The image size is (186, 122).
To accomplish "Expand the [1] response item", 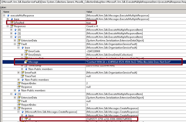I will (x=11, y=33).
